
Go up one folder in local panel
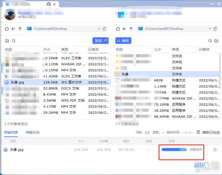pyautogui.click(x=20, y=29)
